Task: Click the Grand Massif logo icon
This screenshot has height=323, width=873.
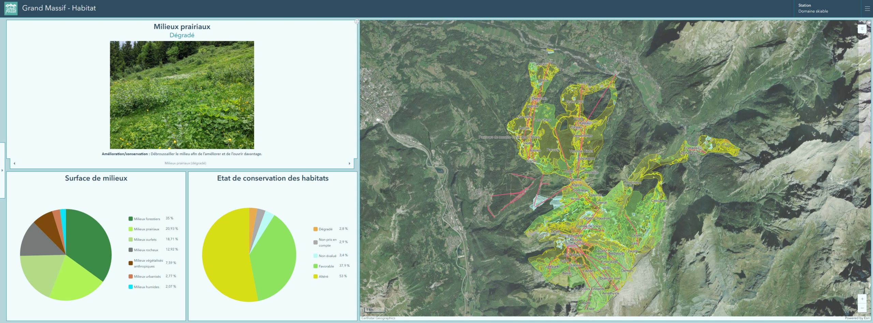Action: click(11, 9)
